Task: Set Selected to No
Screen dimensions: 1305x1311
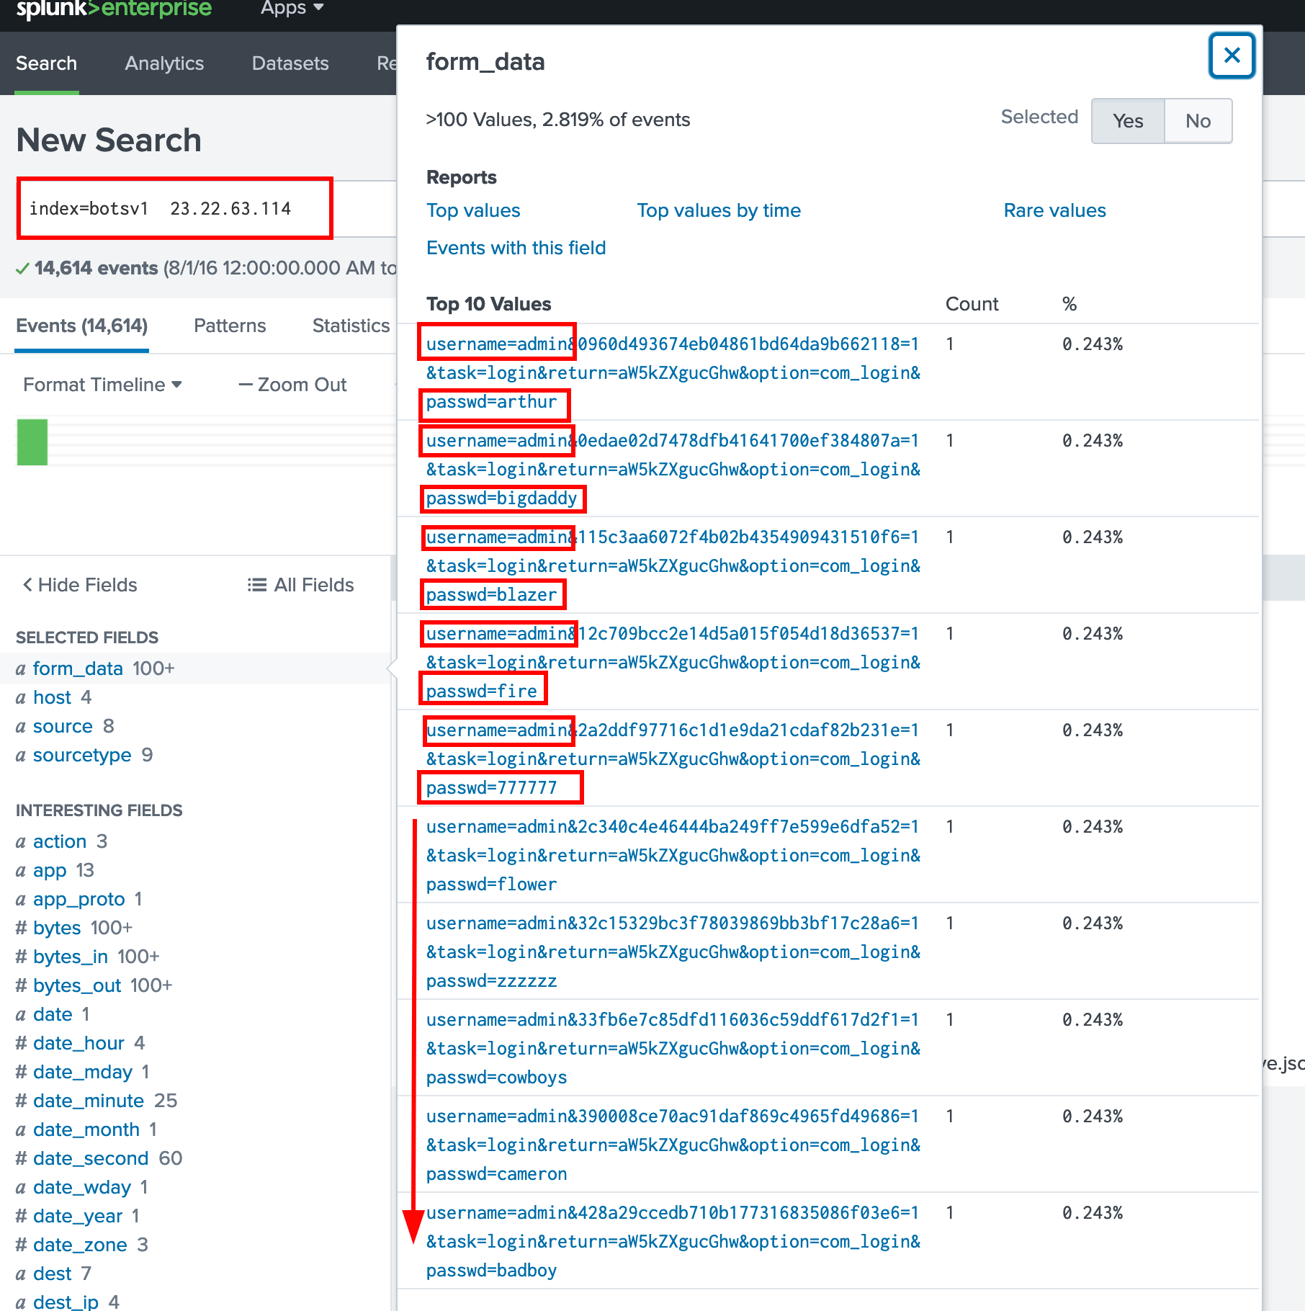Action: (1198, 121)
